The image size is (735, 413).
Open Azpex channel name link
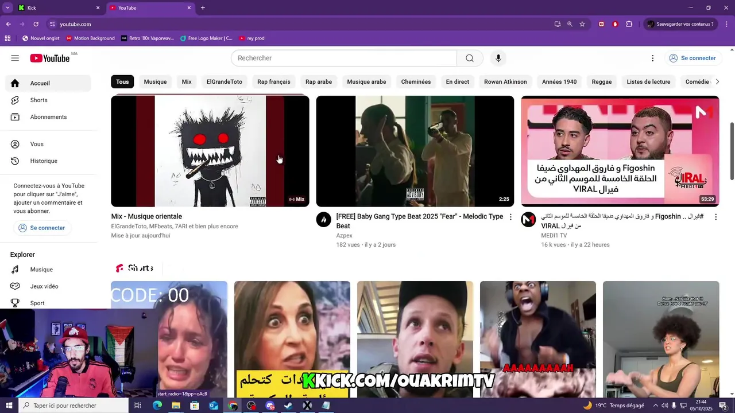pos(345,235)
